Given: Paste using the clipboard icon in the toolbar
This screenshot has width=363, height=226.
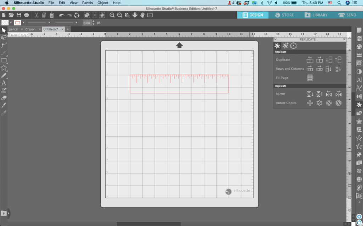Looking at the screenshot, I should pyautogui.click(x=52, y=15).
